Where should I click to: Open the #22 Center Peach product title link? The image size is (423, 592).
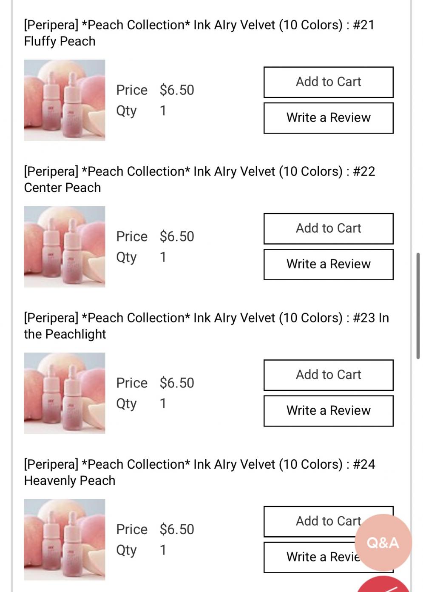tap(199, 179)
